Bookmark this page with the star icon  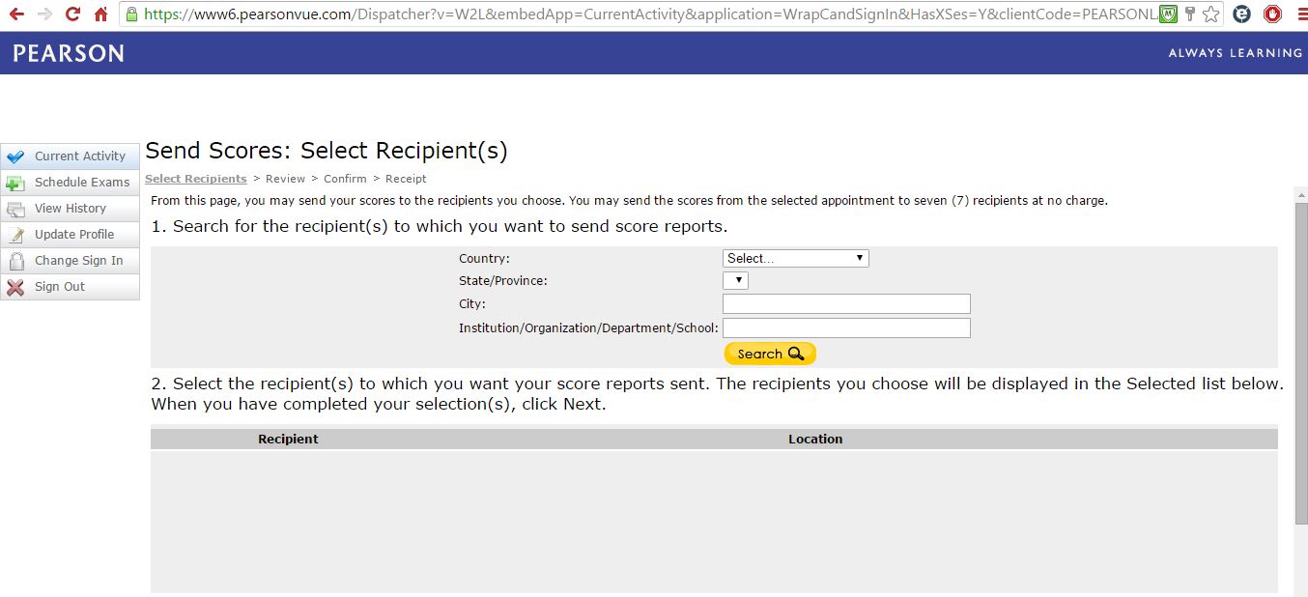1211,14
